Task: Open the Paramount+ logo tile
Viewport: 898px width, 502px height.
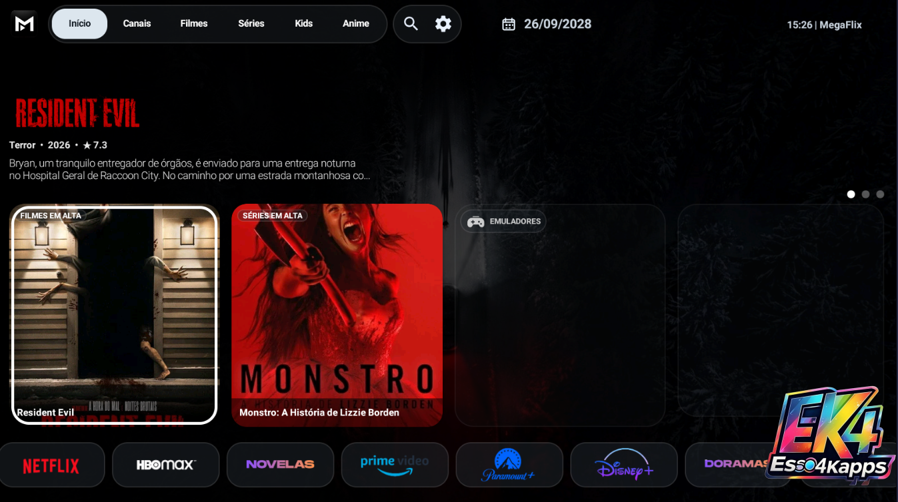Action: pyautogui.click(x=509, y=465)
